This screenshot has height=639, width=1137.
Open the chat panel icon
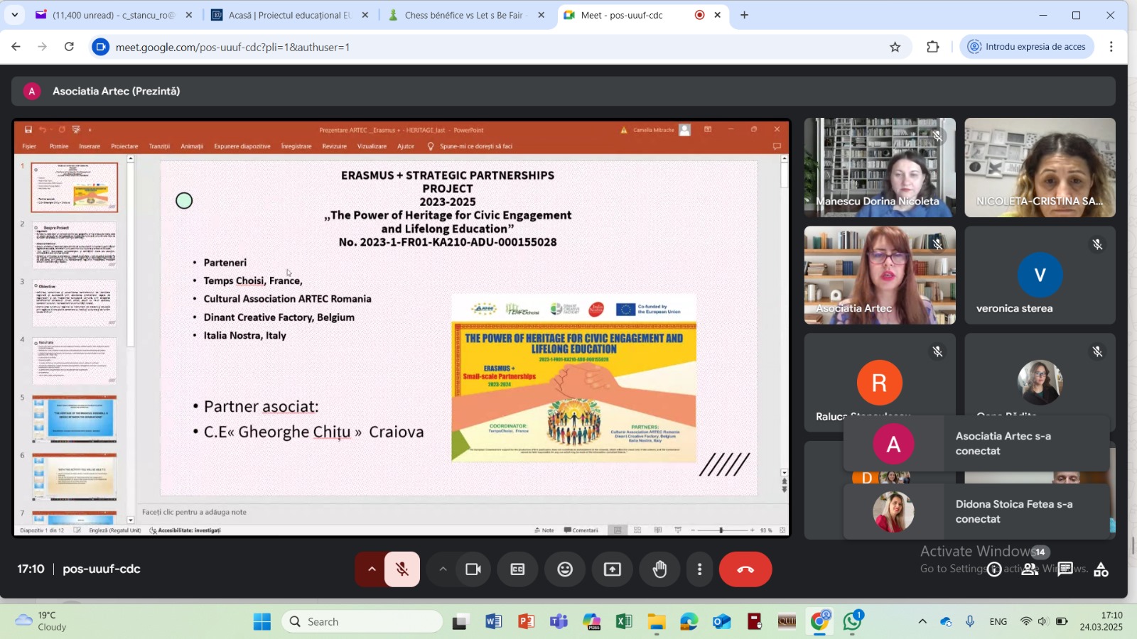[1065, 569]
